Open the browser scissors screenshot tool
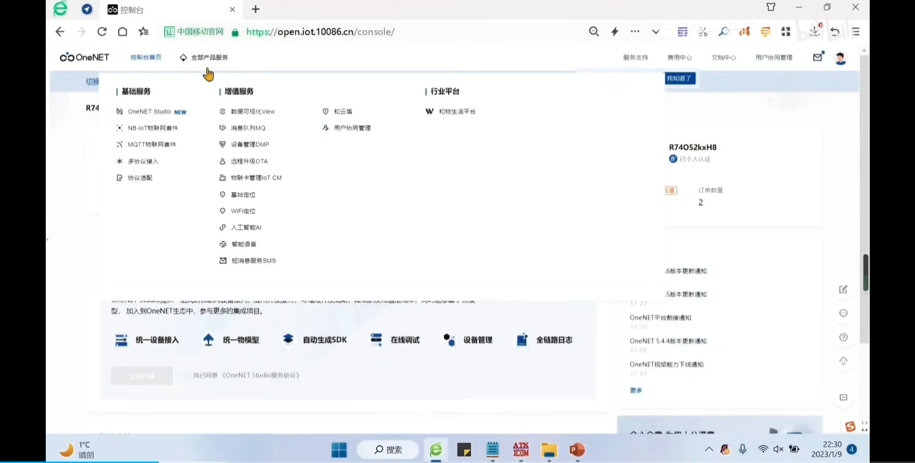The image size is (915, 463). 703,32
